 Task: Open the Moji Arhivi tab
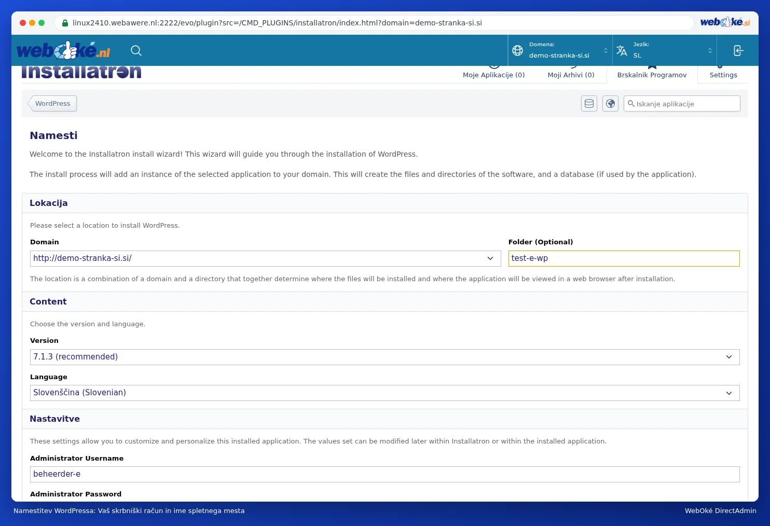pyautogui.click(x=571, y=74)
